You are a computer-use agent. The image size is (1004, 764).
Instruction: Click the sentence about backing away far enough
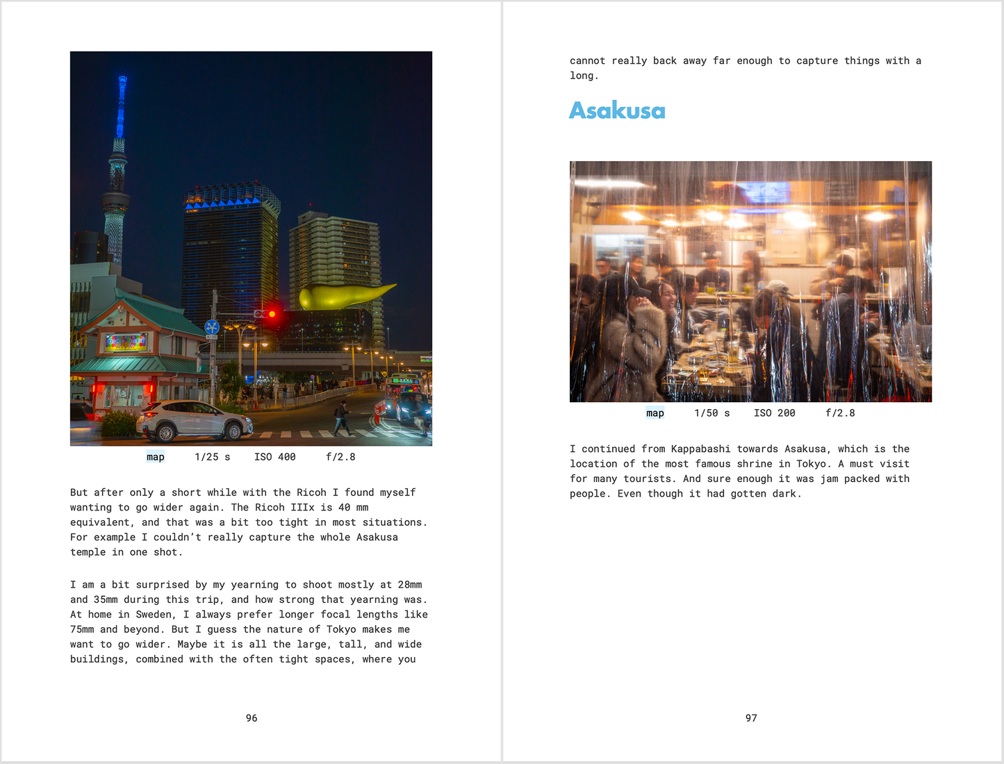click(745, 67)
